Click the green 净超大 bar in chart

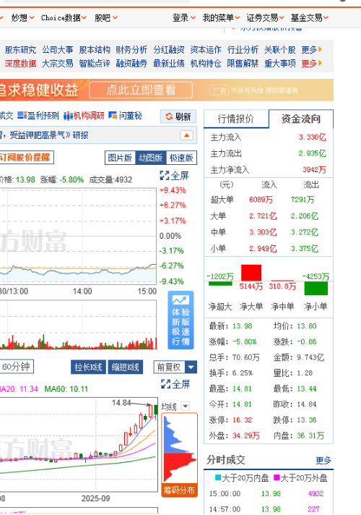[x=220, y=284]
